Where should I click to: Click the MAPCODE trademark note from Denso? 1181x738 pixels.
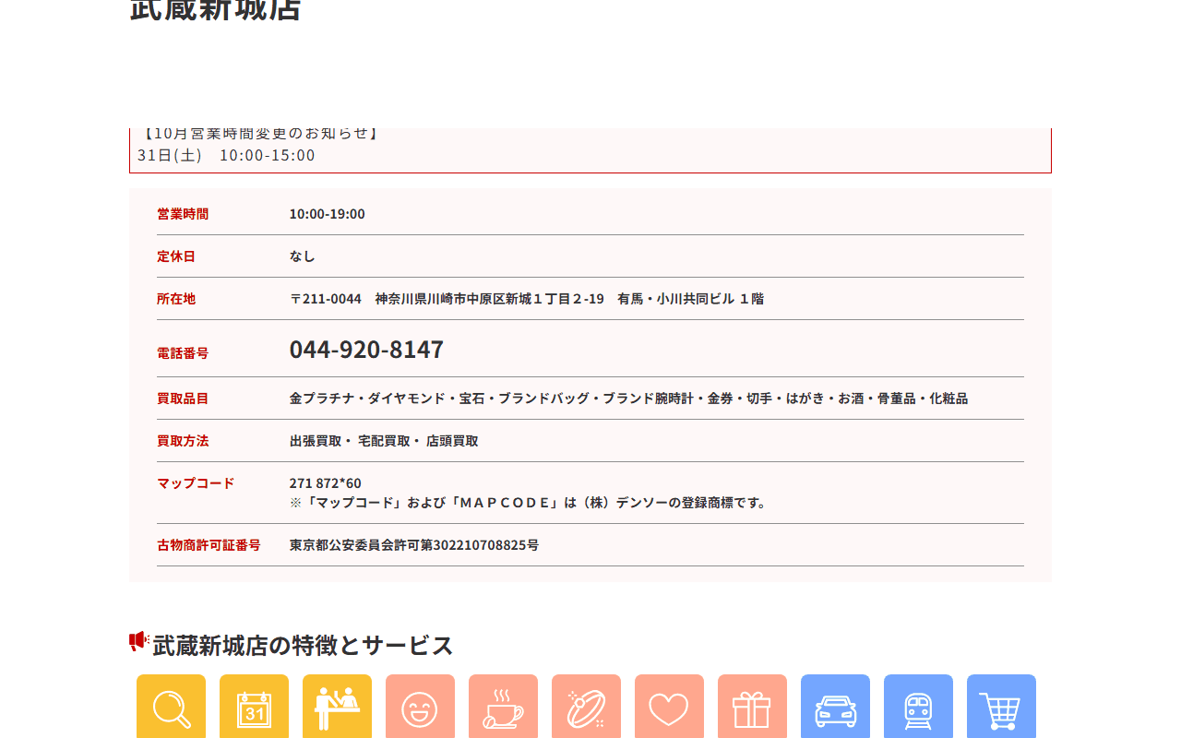530,503
